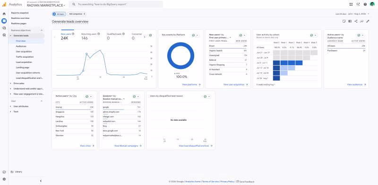The width and height of the screenshot is (378, 185).
Task: Show next metrics with the right chevron
Action: [x=145, y=37]
